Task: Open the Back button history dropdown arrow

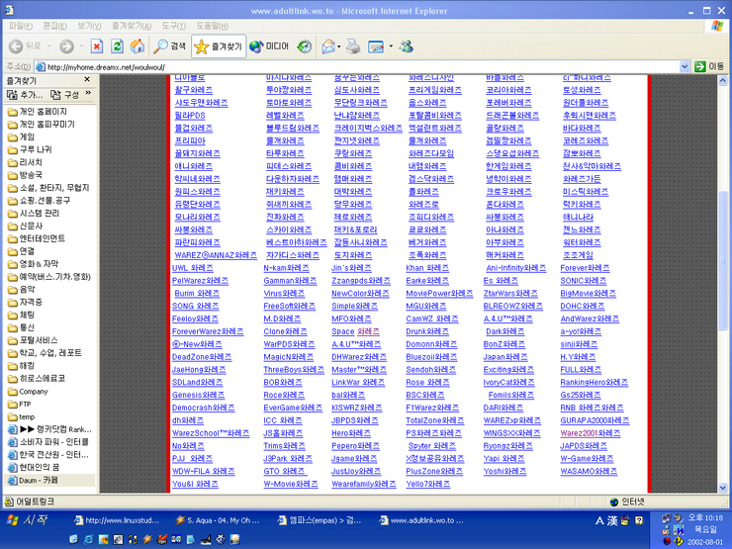Action: pyautogui.click(x=49, y=46)
